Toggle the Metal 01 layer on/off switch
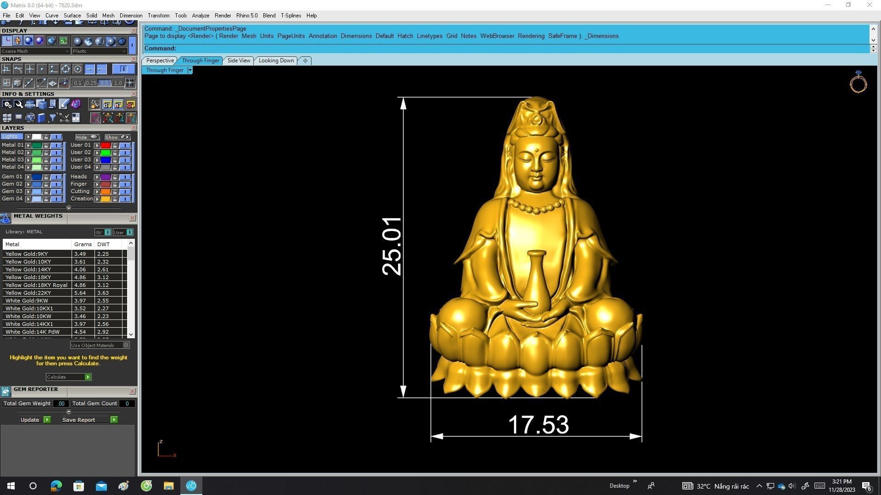 [56, 145]
